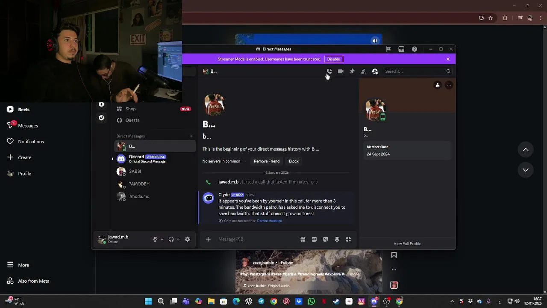Open the 7AMODEH conversation
This screenshot has width=547, height=308.
[155, 184]
